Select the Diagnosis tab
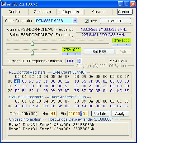The width and height of the screenshot is (169, 143). coord(71,12)
